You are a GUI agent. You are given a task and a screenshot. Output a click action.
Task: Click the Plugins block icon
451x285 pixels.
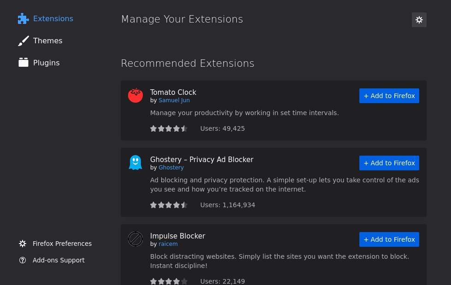click(23, 63)
